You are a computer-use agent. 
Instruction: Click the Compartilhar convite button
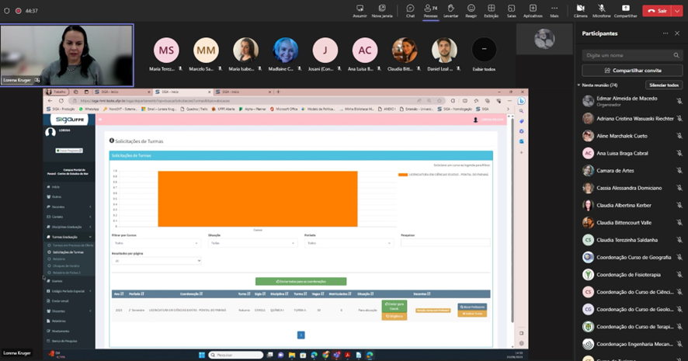pos(632,71)
